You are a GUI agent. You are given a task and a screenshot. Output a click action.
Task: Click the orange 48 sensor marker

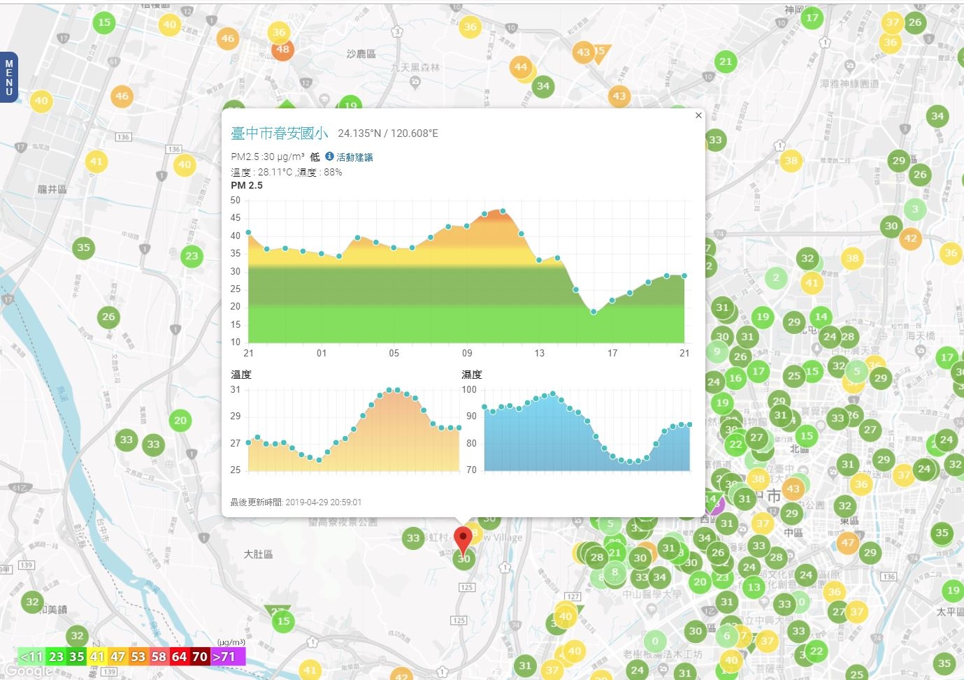(282, 50)
